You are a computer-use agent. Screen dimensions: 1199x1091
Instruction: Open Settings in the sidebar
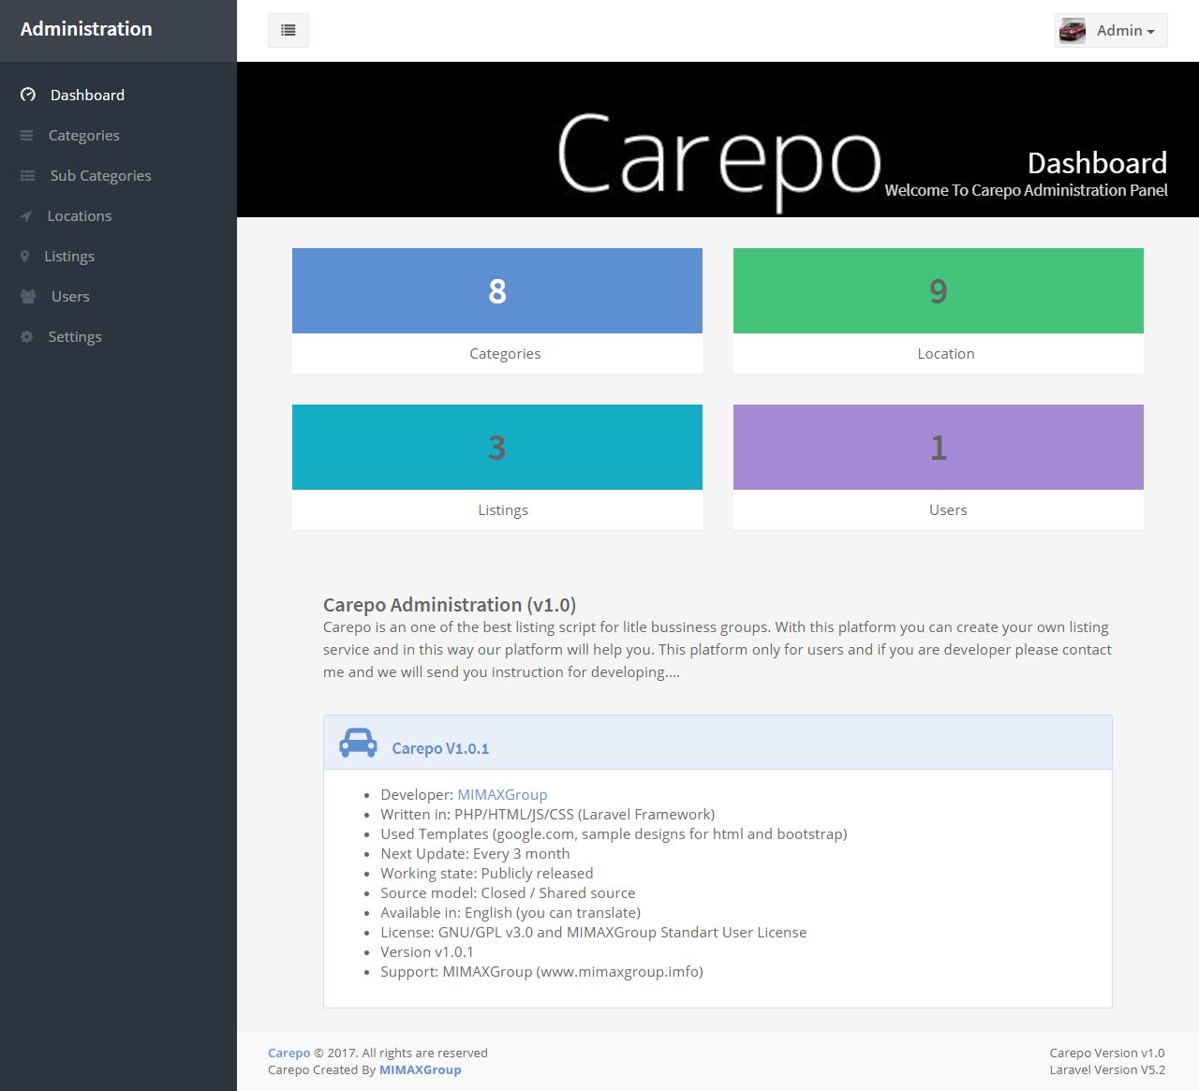click(118, 336)
